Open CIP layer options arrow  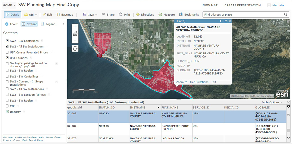click(18, 106)
